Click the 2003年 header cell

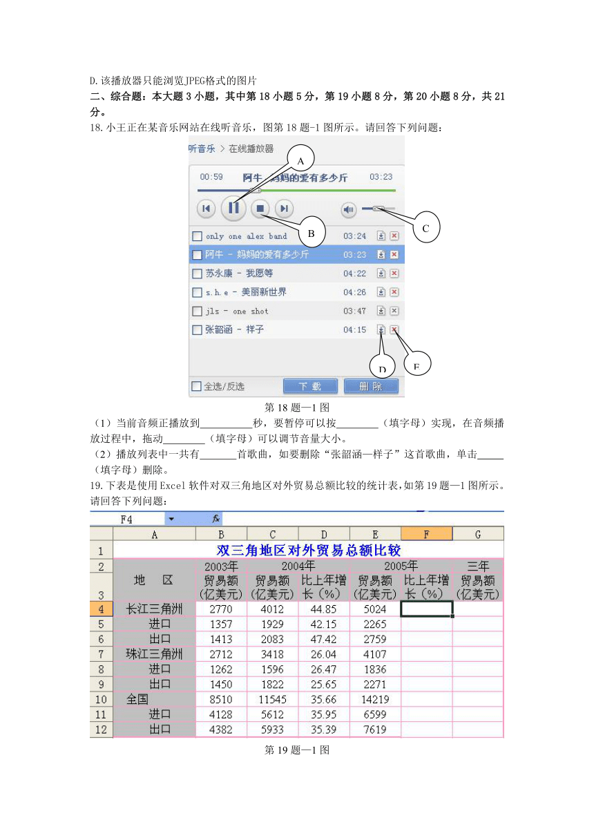(x=221, y=566)
